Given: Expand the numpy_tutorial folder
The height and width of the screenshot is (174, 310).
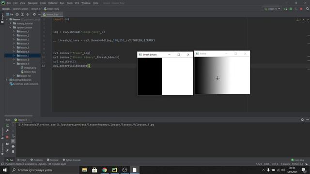Looking at the screenshot, I should 11,24.
